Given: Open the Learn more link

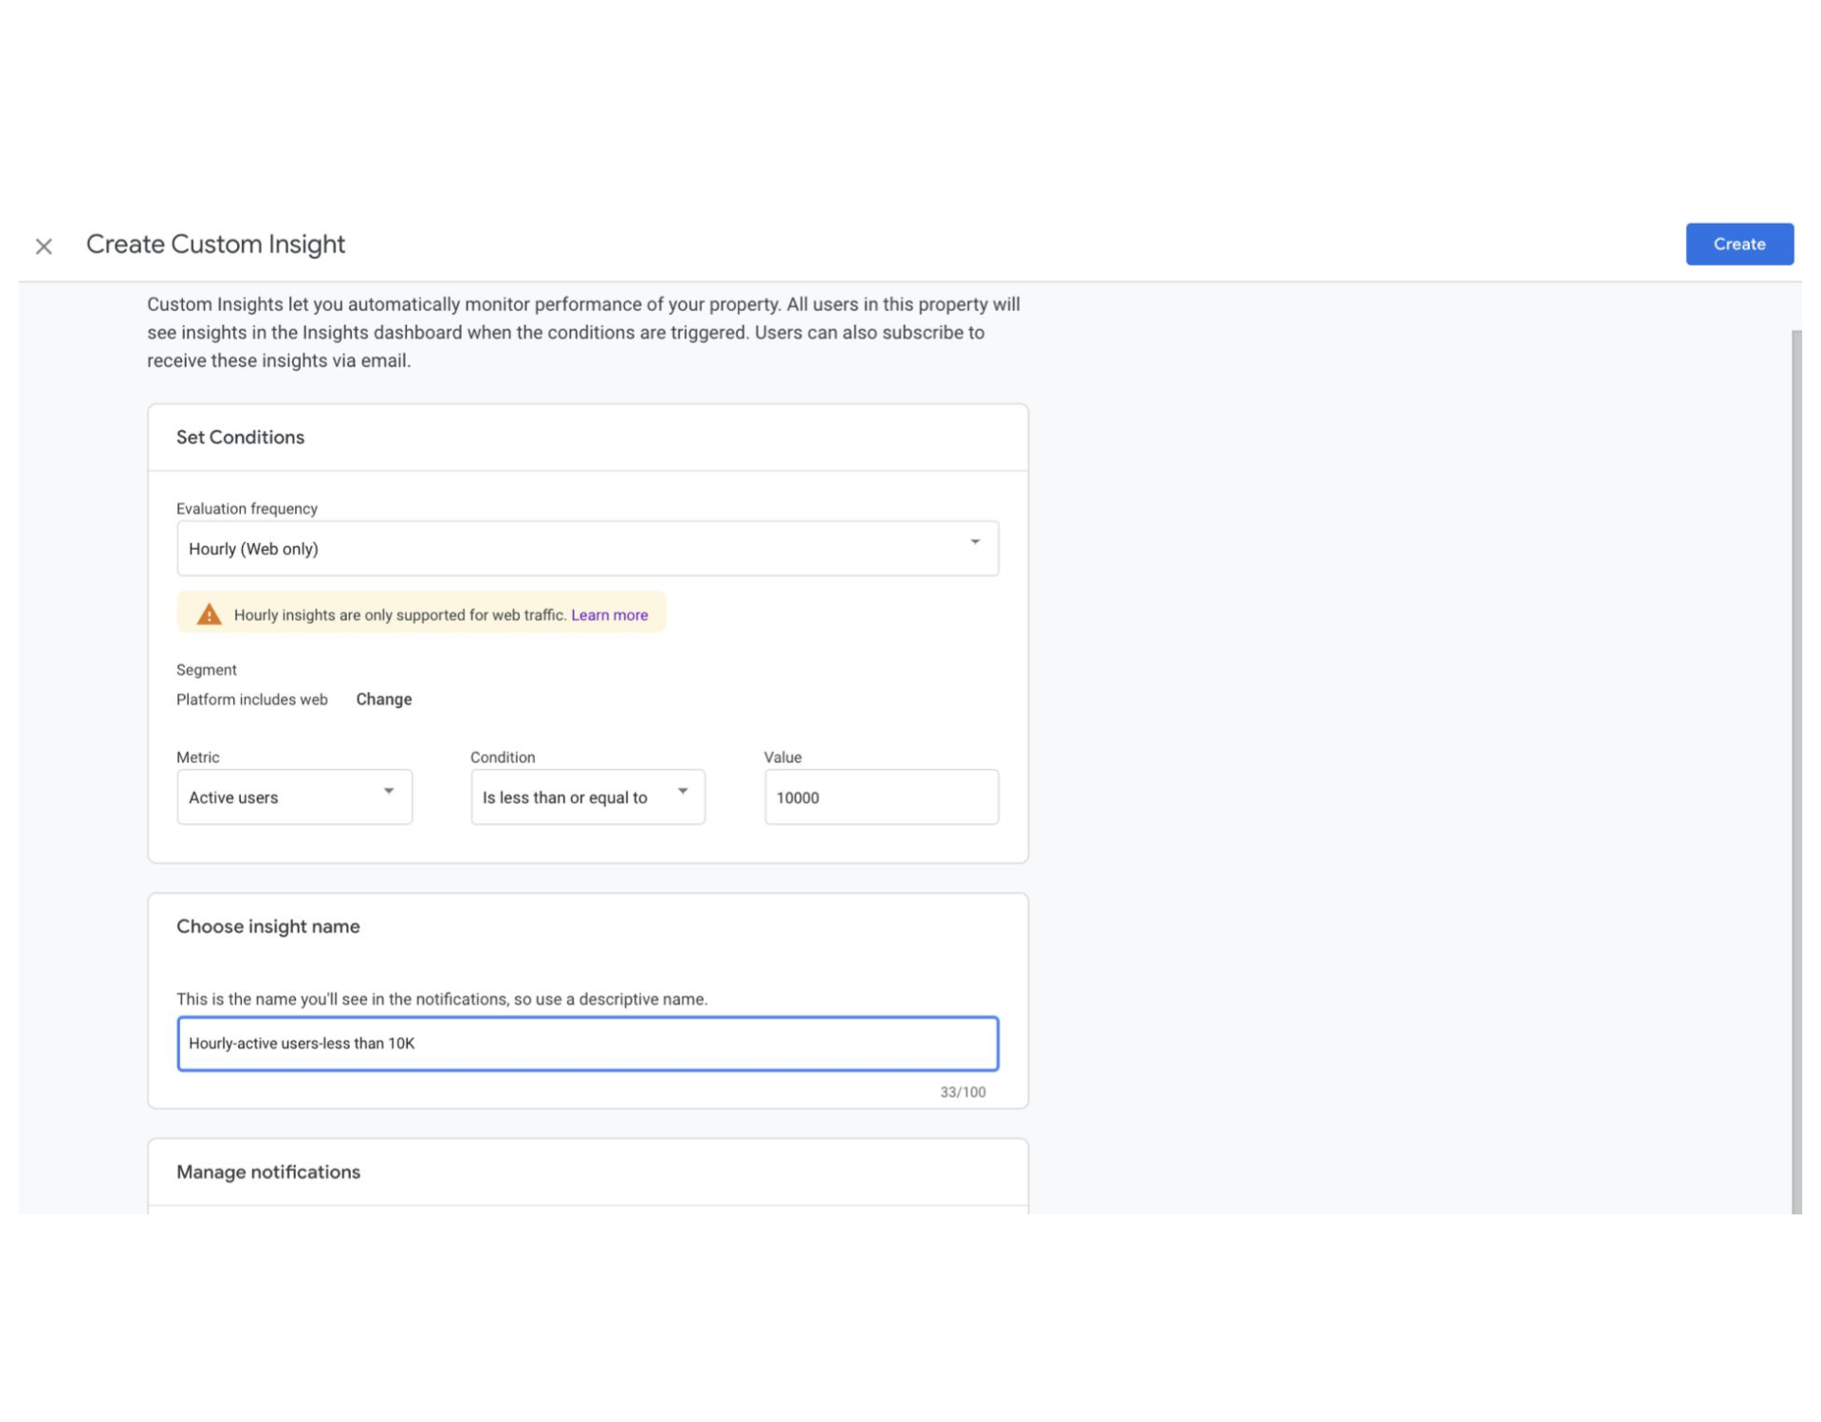Looking at the screenshot, I should pos(609,615).
